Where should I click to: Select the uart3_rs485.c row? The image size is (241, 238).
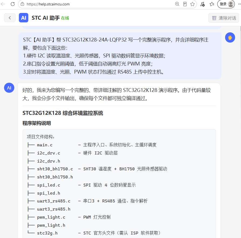[87, 201]
